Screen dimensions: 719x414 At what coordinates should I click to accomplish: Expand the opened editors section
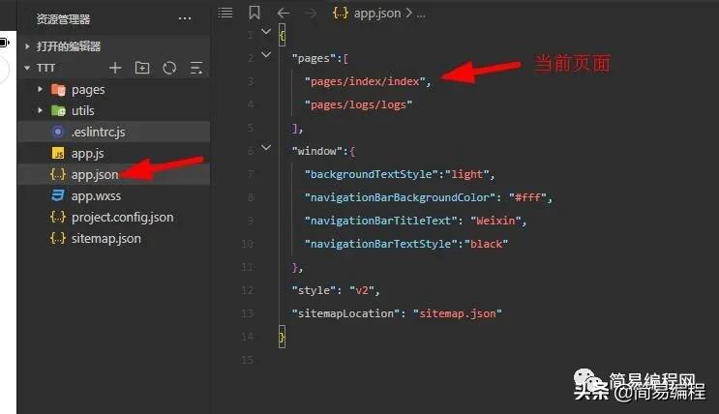pos(27,46)
